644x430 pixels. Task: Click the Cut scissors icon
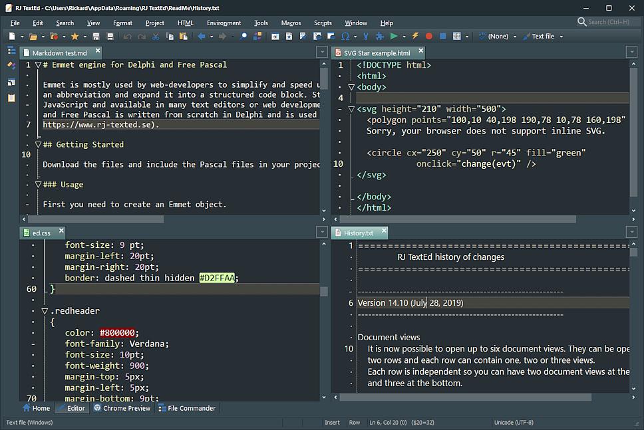pyautogui.click(x=155, y=36)
